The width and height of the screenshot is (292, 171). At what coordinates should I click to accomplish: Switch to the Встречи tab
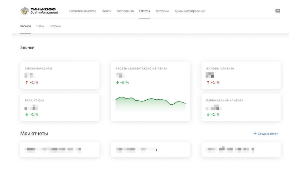[x=55, y=26]
